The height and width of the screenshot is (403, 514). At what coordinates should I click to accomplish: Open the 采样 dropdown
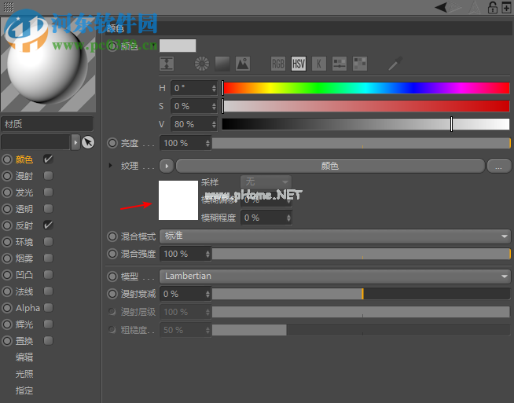pos(266,181)
